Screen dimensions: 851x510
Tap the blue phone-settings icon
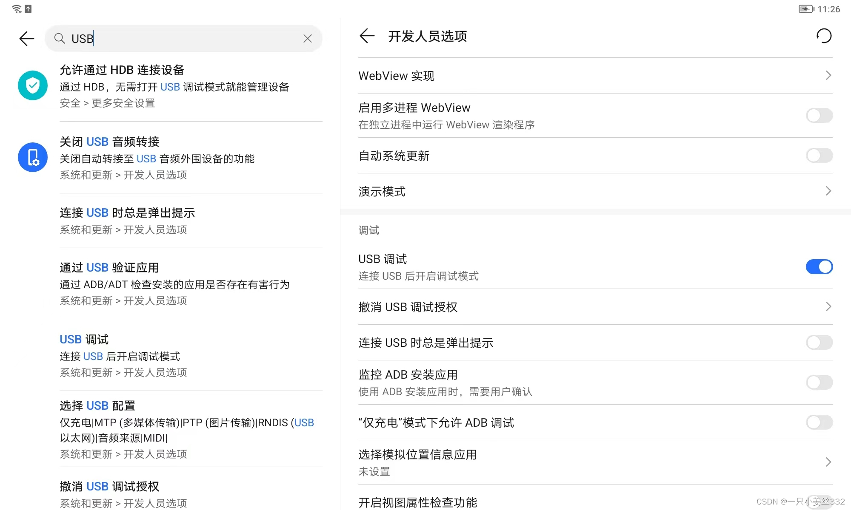pos(33,157)
